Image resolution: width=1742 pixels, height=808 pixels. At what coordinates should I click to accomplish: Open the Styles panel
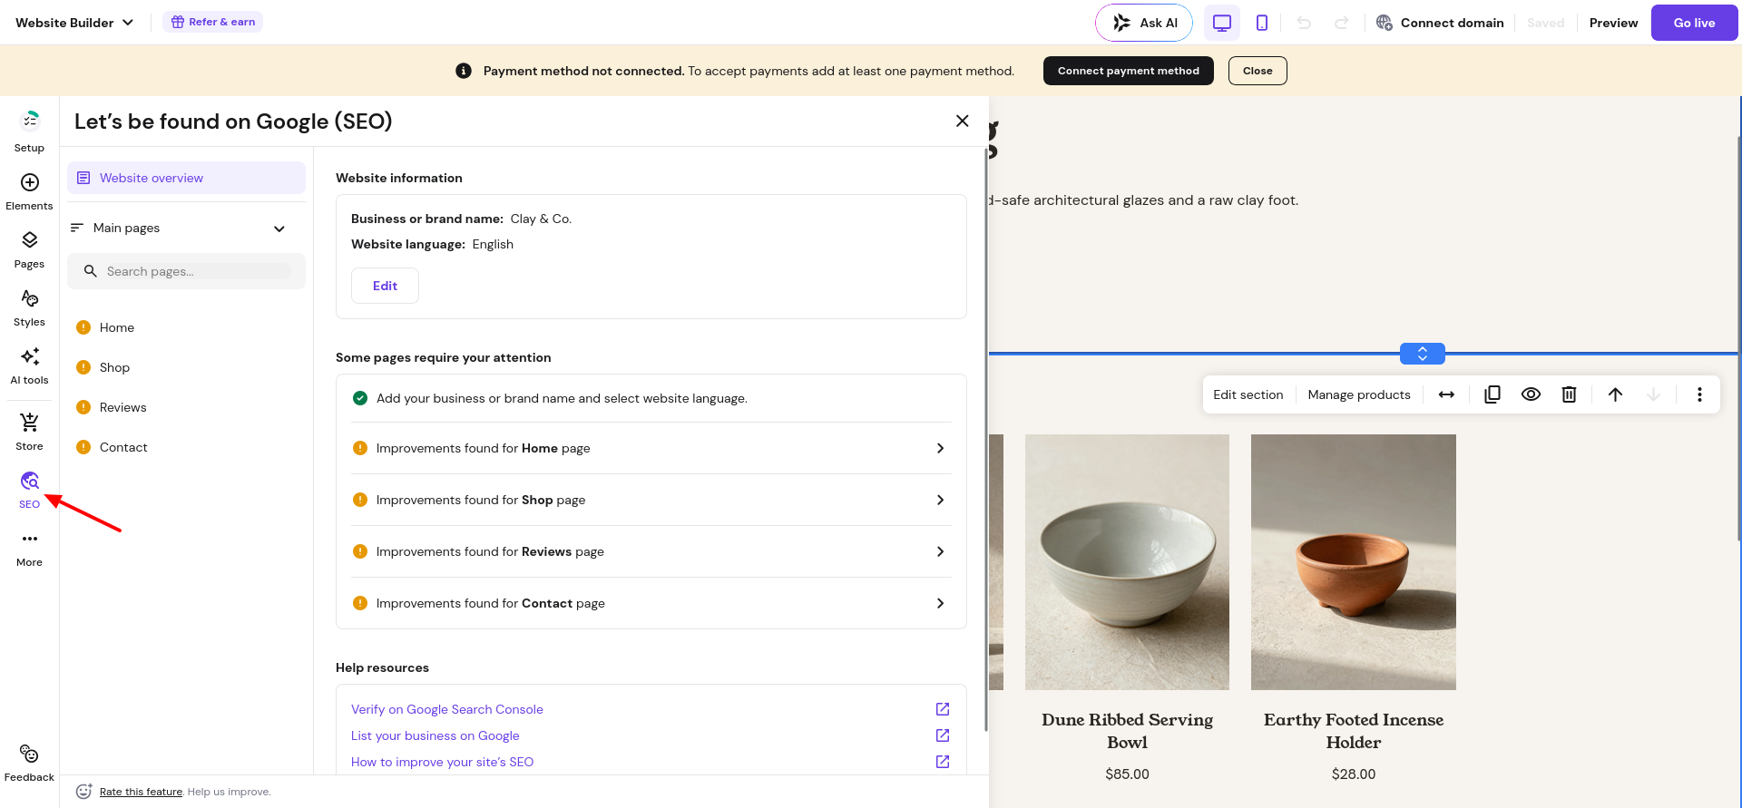[29, 307]
